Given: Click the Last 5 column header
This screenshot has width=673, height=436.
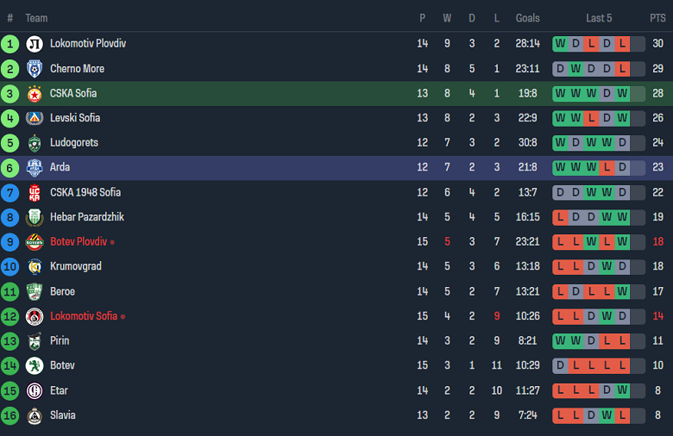Looking at the screenshot, I should point(599,18).
